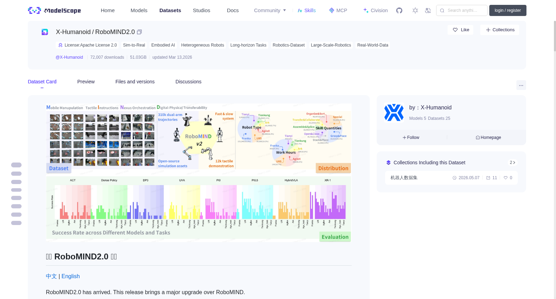Click the updated Mar 13,2026 text

pos(172,57)
